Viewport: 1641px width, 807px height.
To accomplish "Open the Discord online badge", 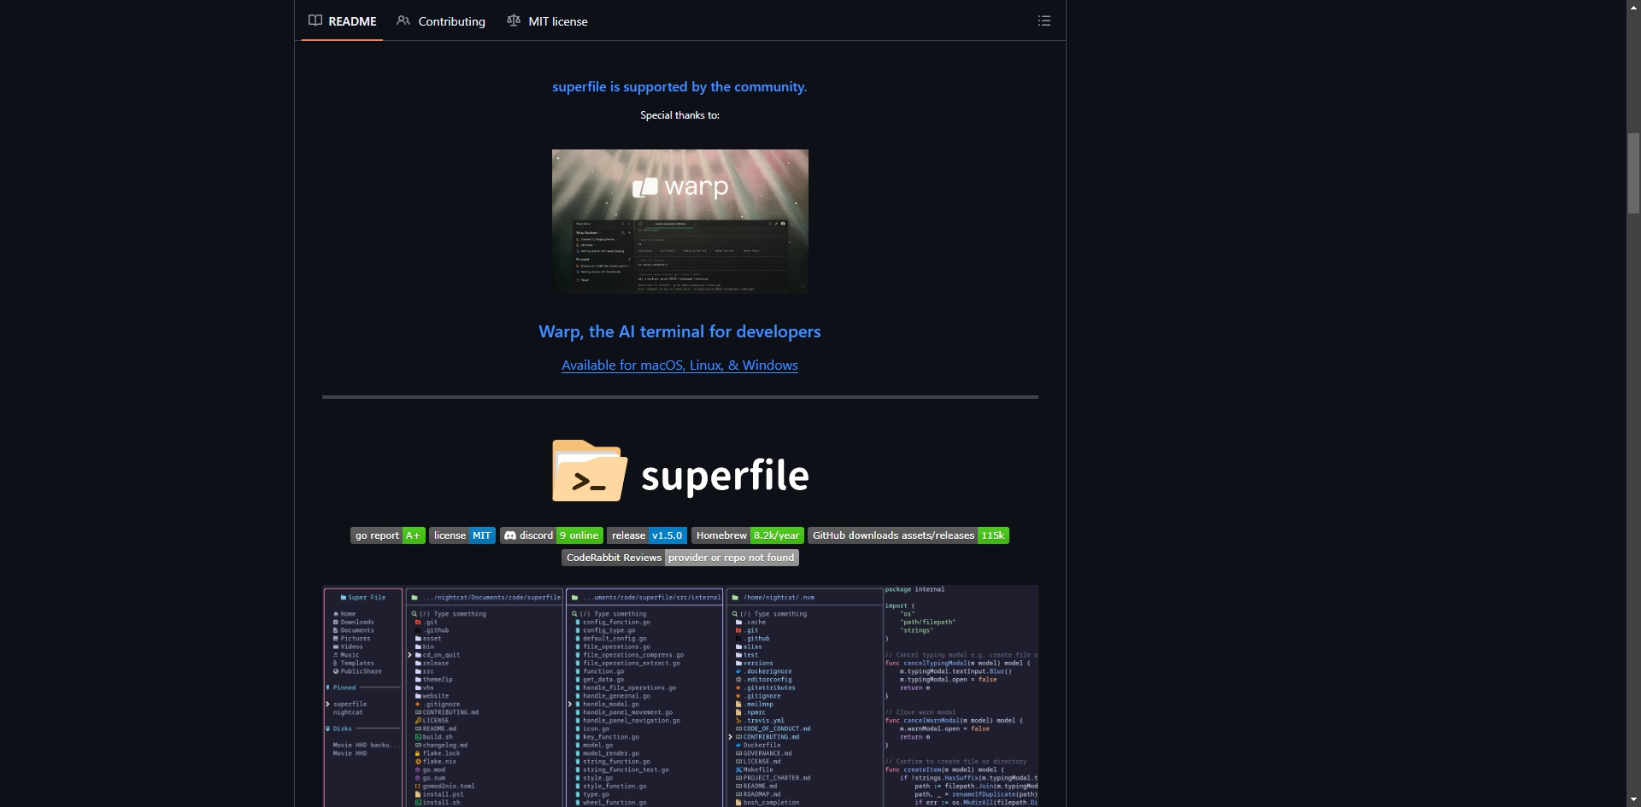I will 551,535.
